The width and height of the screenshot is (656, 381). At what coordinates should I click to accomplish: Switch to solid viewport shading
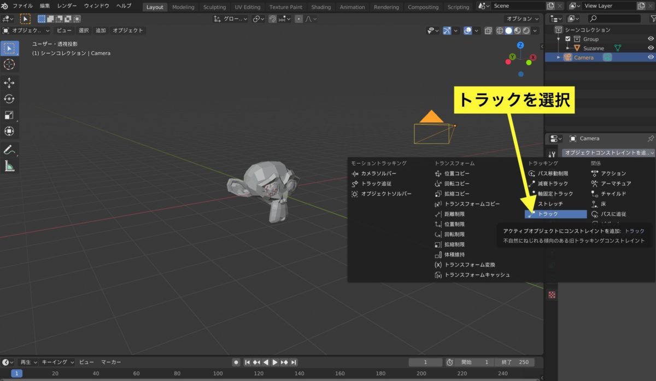tap(508, 31)
